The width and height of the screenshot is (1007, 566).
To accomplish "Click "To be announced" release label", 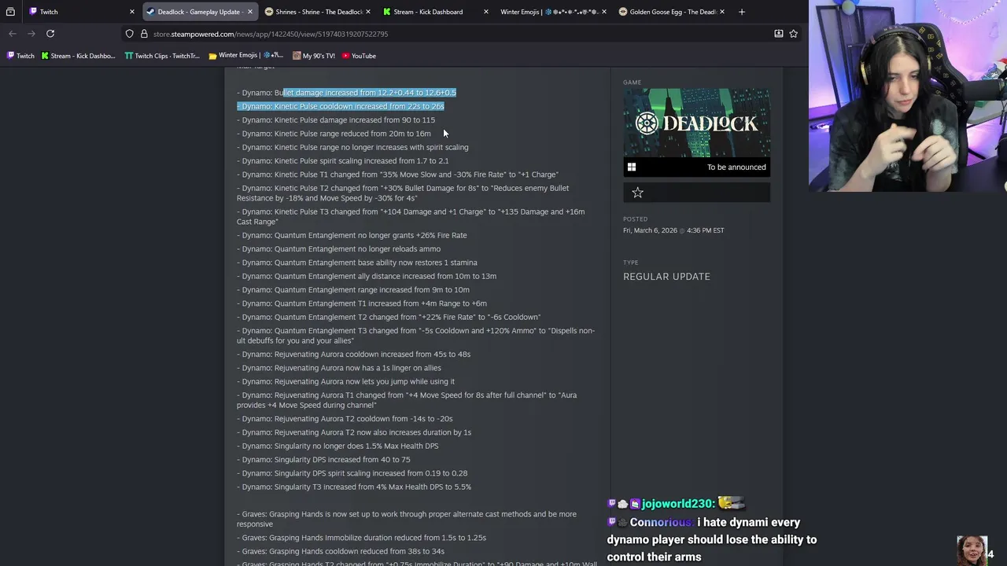I will [736, 167].
